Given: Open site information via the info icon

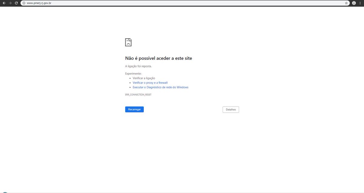Looking at the screenshot, I should click(24, 3).
